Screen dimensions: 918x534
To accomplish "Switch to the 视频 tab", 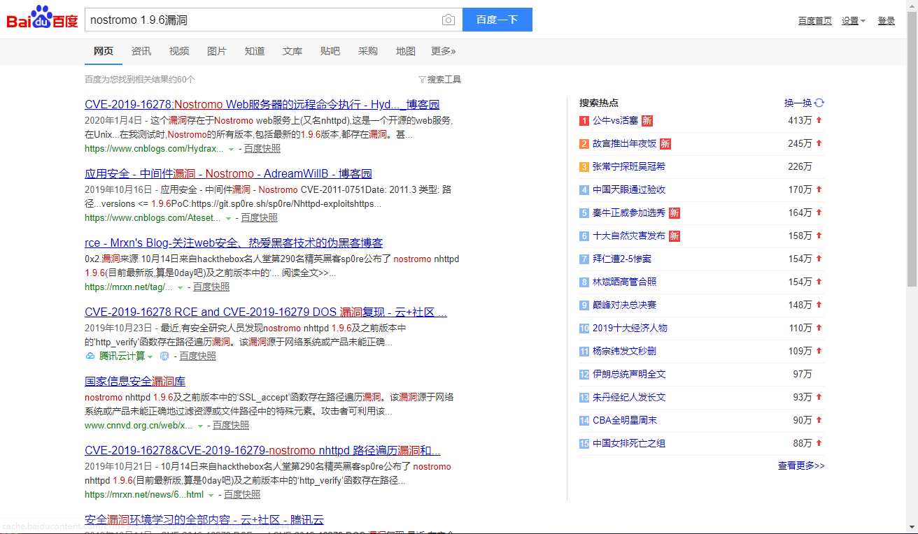I will click(x=179, y=51).
